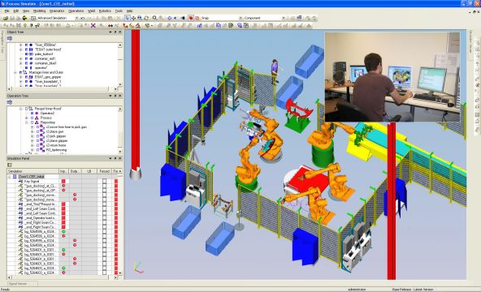Check Forced box for '_end_Operator load' row

coord(104,218)
